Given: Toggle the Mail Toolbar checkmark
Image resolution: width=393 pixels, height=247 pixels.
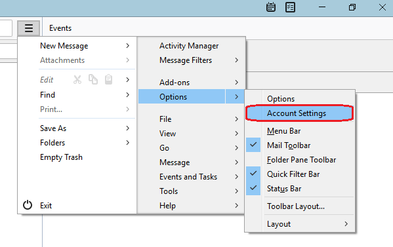Looking at the screenshot, I should point(253,145).
